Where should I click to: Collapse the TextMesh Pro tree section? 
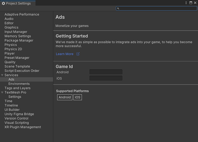tap(2, 92)
